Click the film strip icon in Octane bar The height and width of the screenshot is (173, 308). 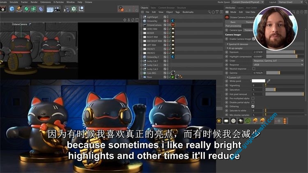coord(285,121)
